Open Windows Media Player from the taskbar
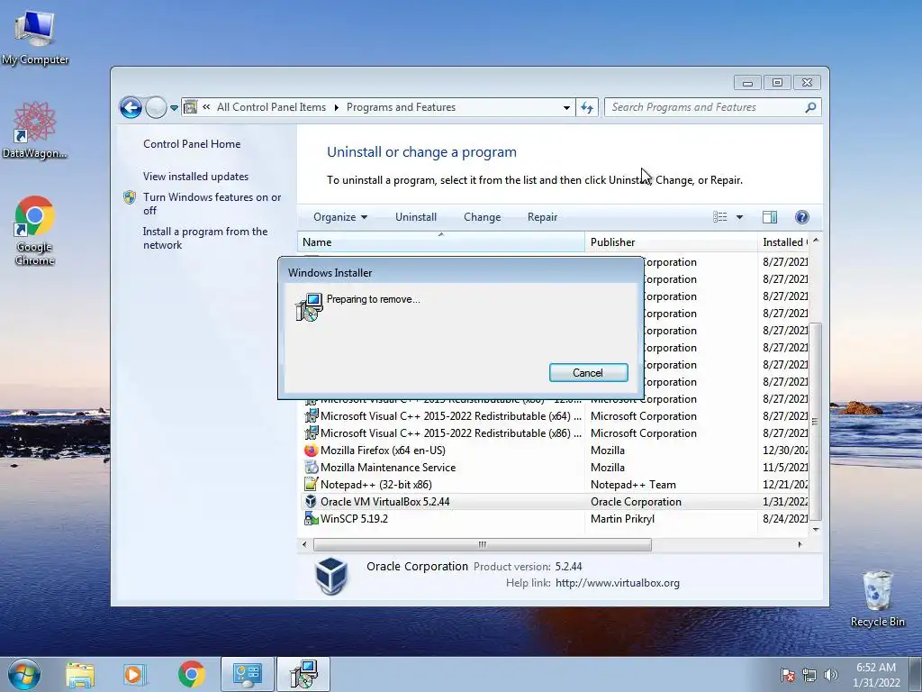This screenshot has width=922, height=692. click(134, 674)
